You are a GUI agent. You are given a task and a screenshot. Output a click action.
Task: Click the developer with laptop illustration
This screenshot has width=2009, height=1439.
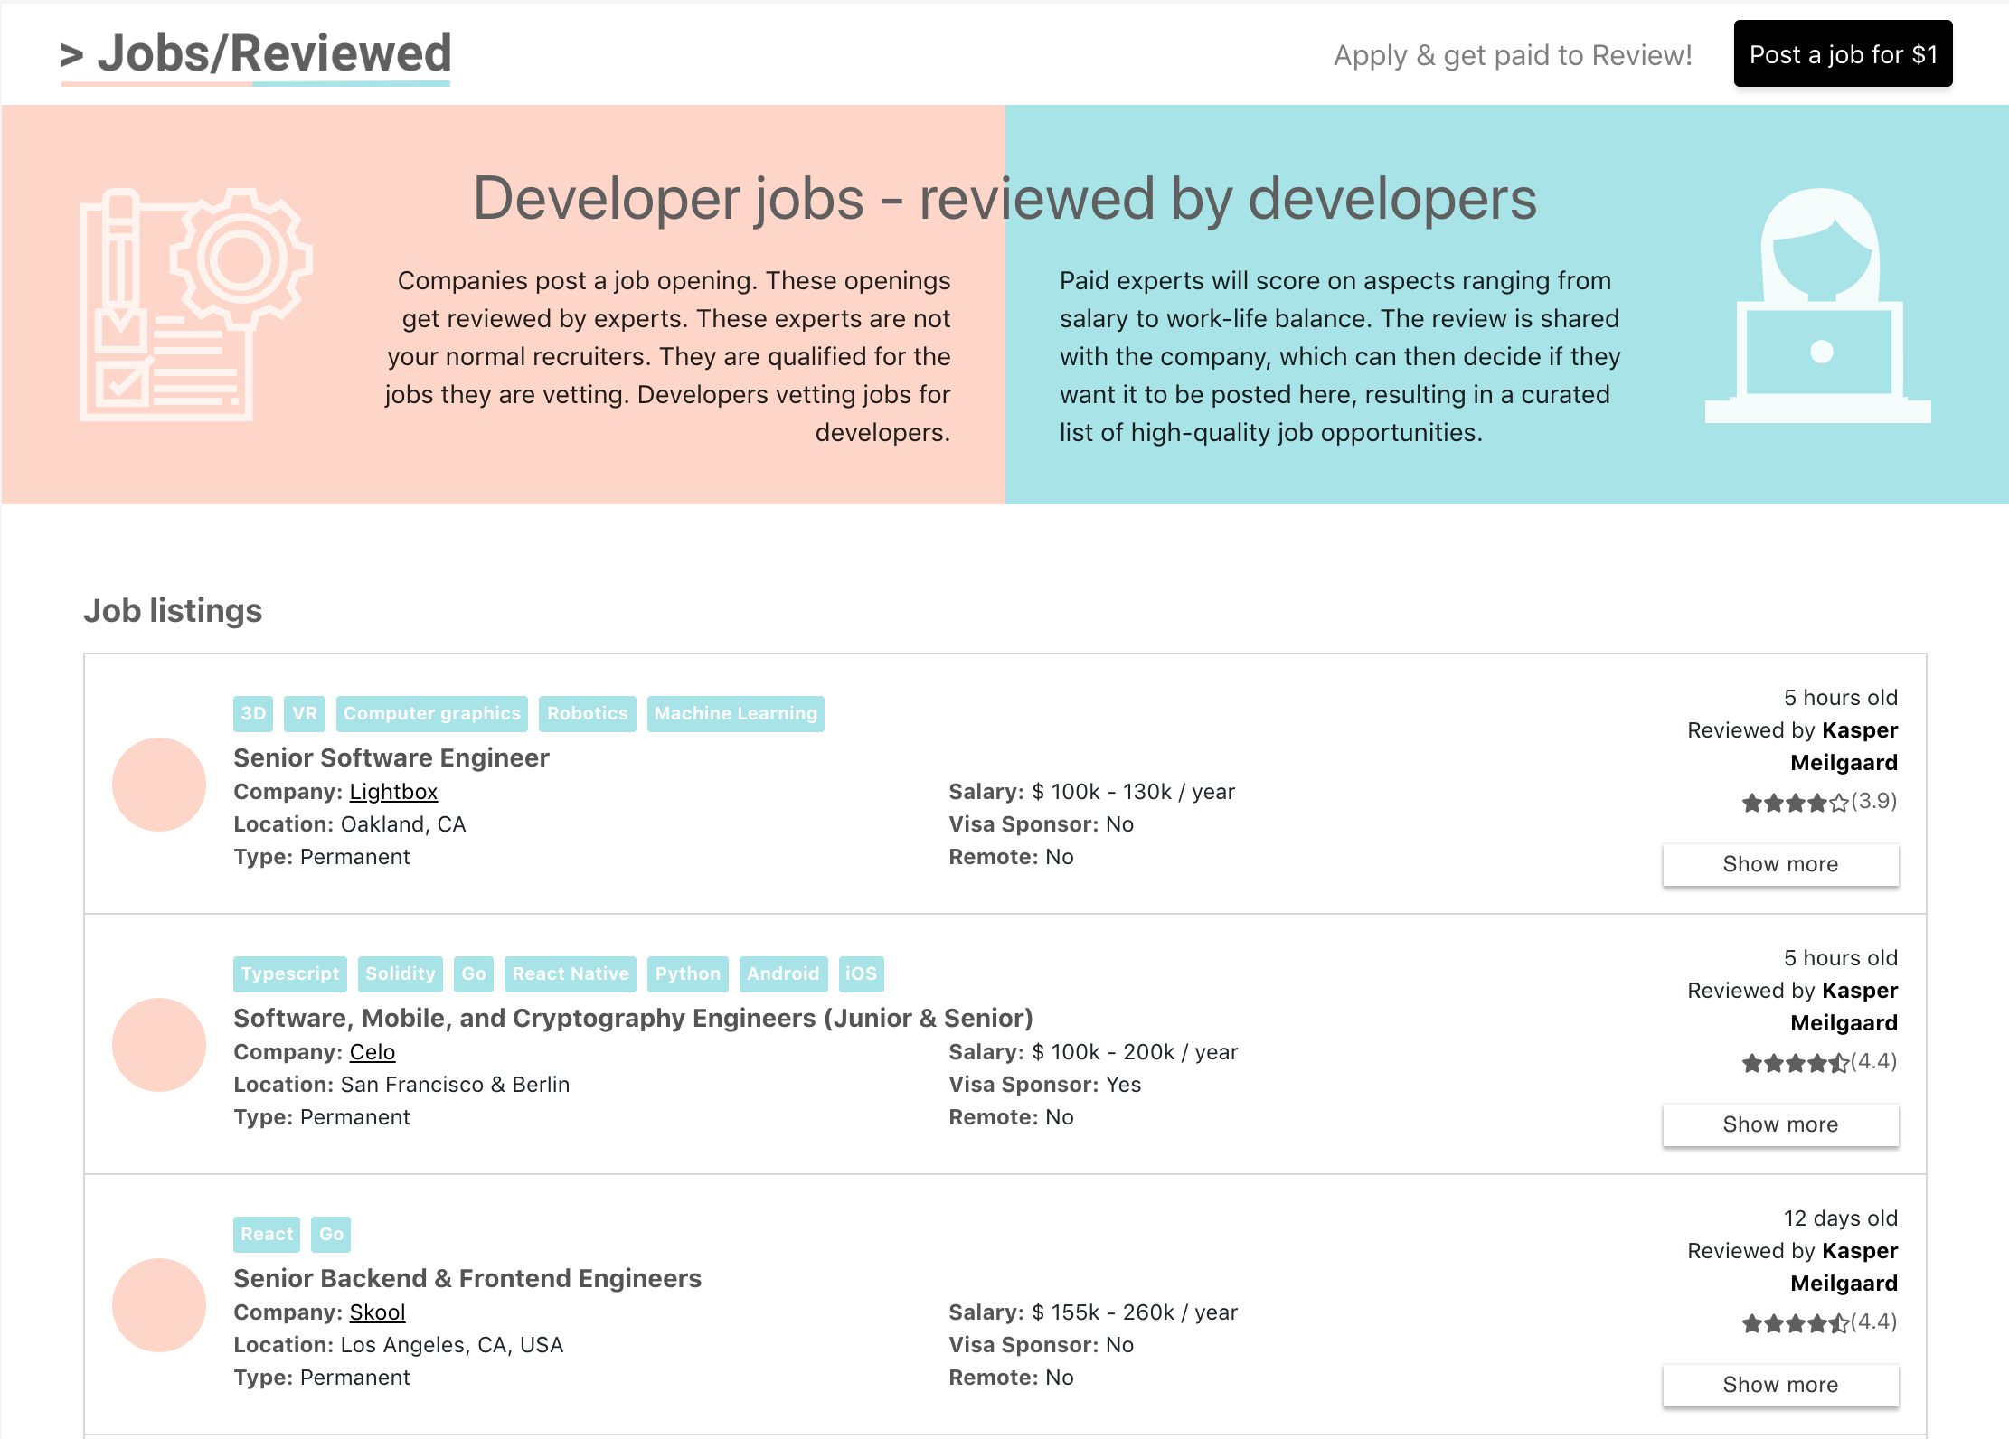click(x=1817, y=306)
